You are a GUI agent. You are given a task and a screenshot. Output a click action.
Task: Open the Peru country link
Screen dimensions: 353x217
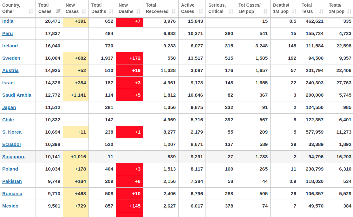[7, 33]
